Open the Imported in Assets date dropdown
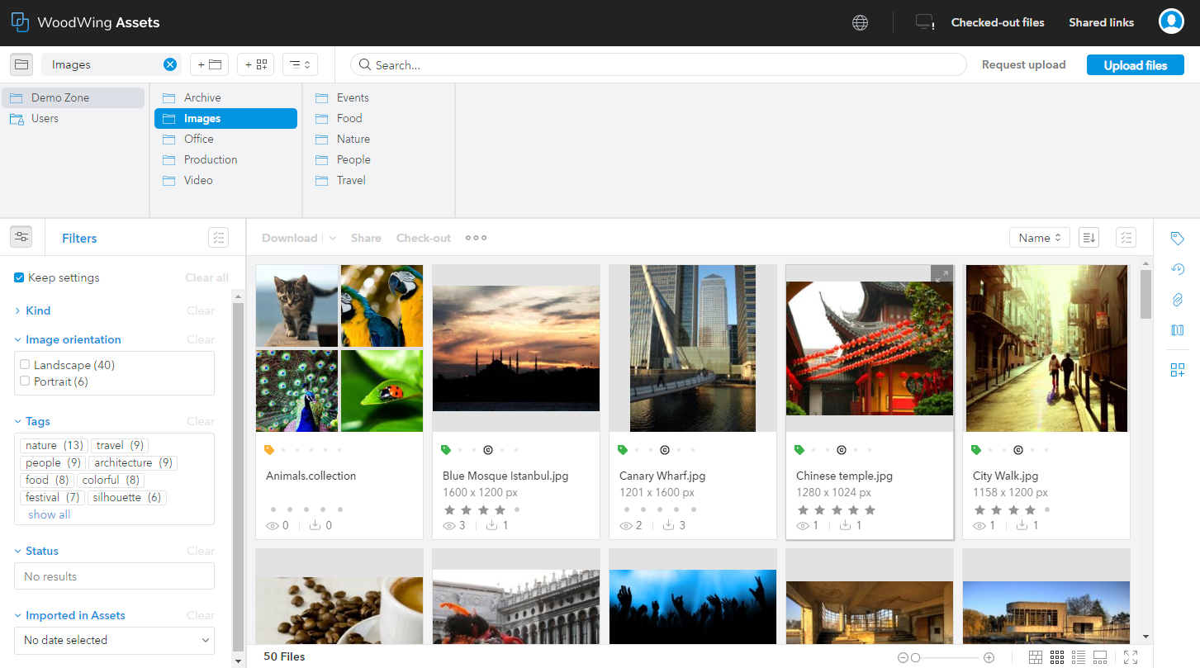 tap(114, 640)
